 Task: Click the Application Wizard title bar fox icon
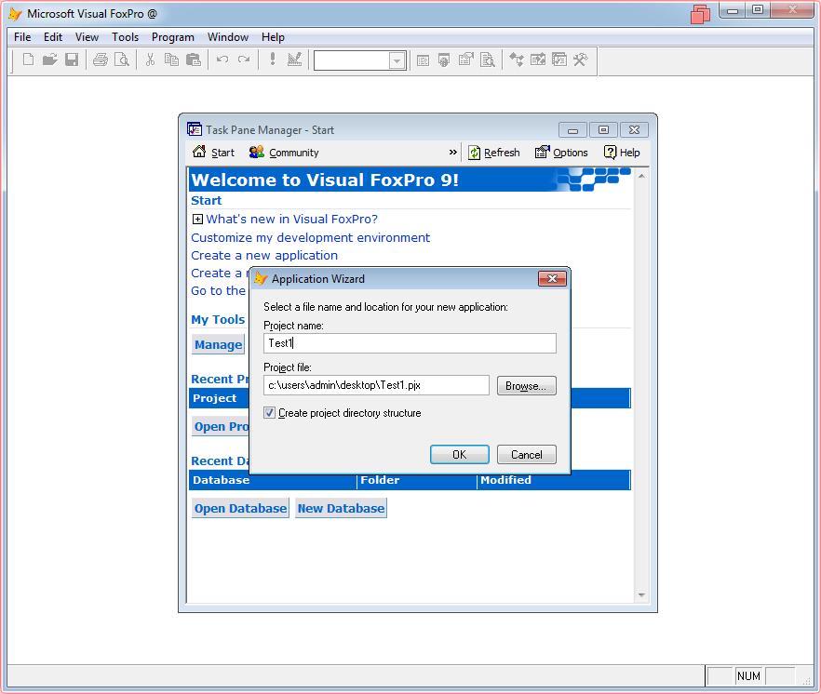tap(261, 278)
